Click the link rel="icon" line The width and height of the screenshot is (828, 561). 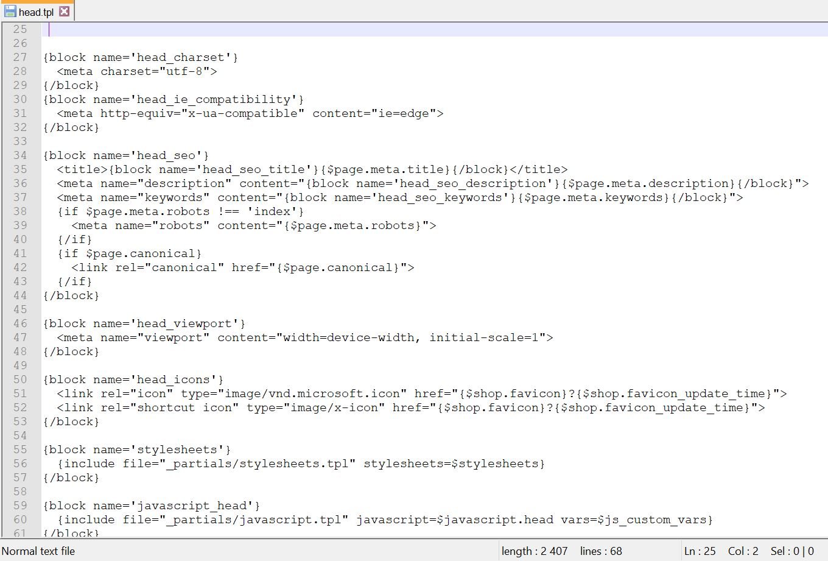(x=422, y=393)
